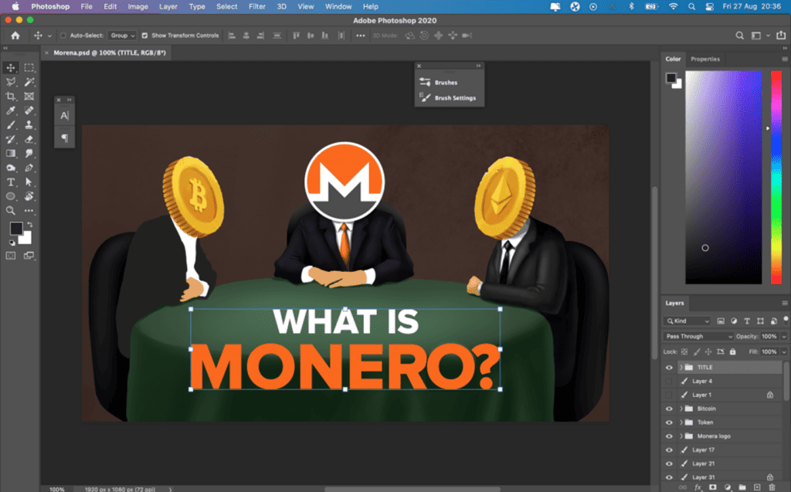791x492 pixels.
Task: Show the hidden Layer 1
Action: coord(670,395)
